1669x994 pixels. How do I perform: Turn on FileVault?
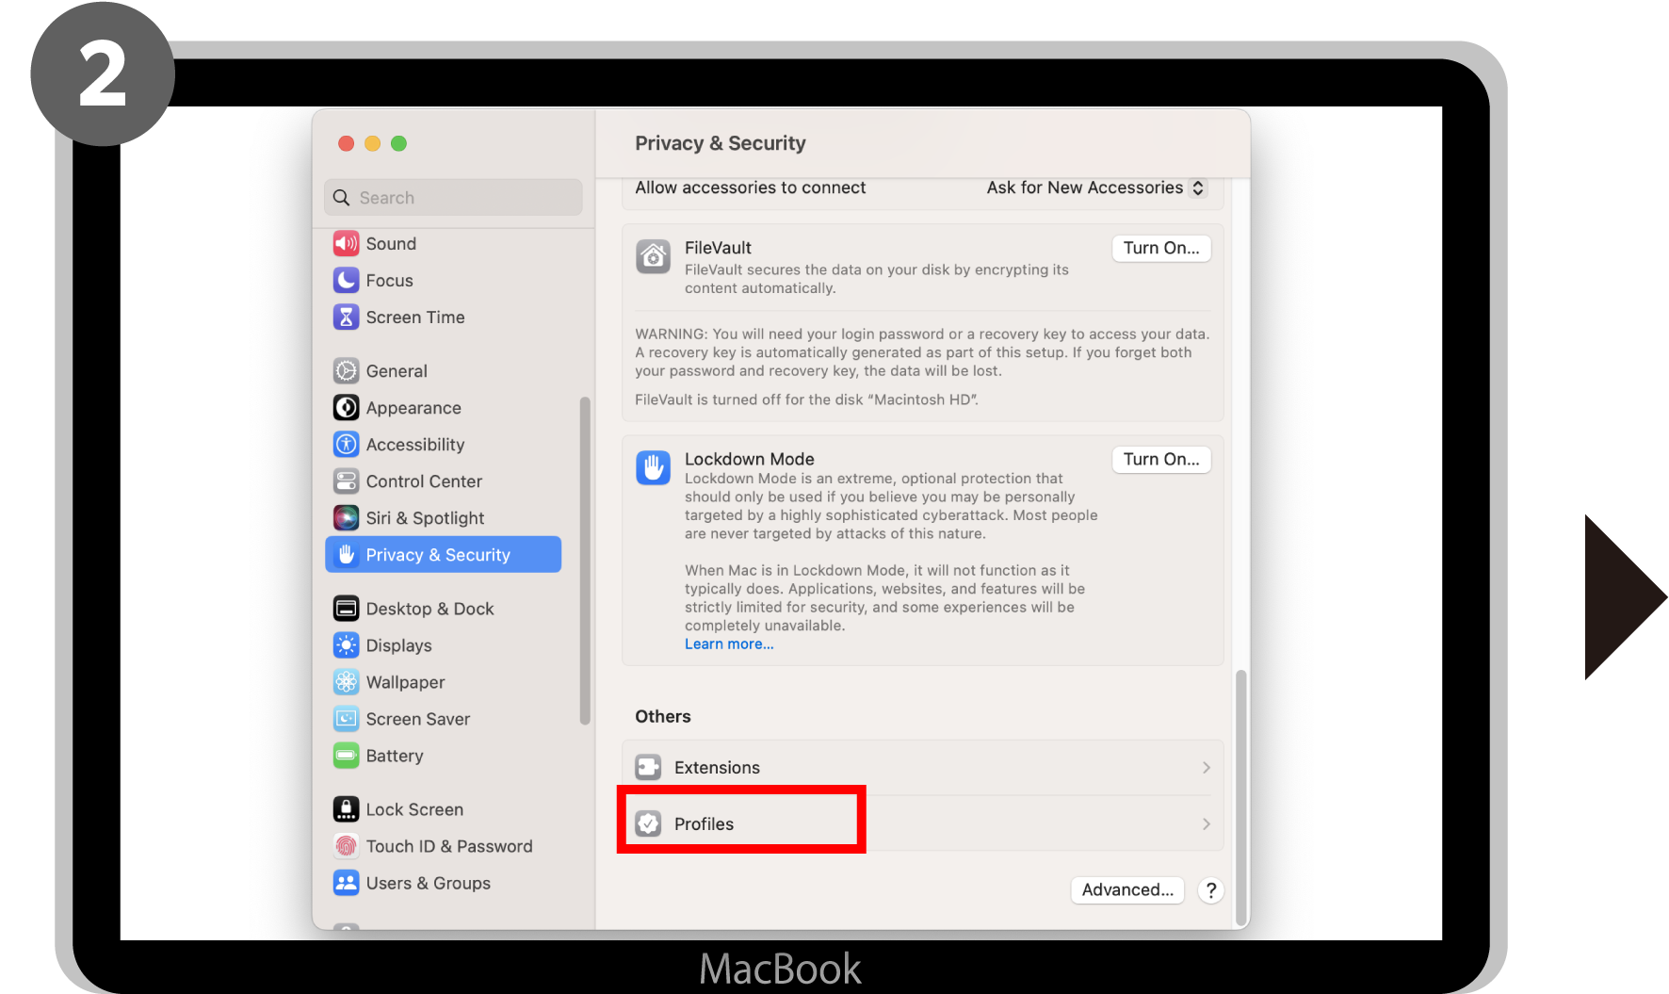point(1160,248)
